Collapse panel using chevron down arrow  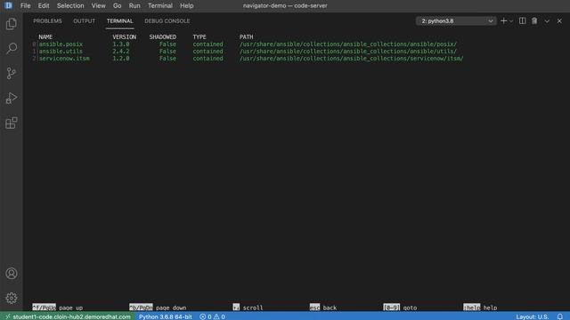click(547, 21)
